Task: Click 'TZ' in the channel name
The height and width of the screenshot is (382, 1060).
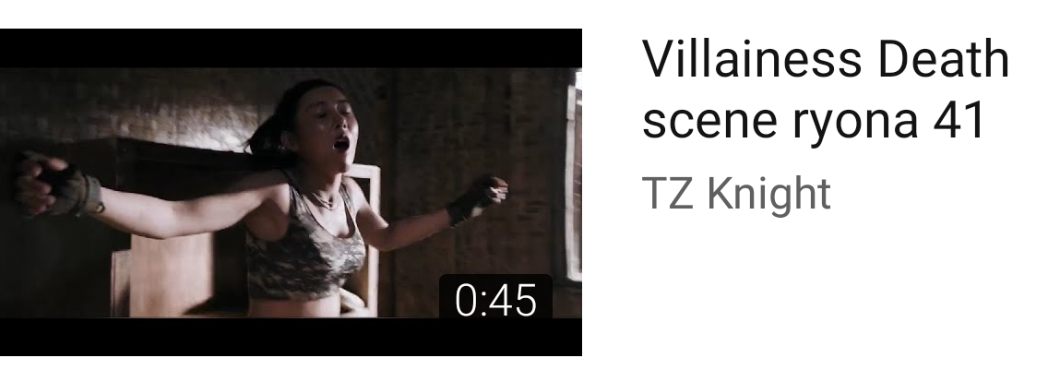Action: (x=668, y=193)
